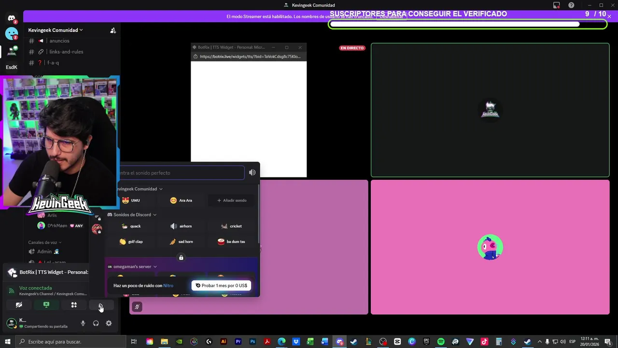Image resolution: width=618 pixels, height=348 pixels.
Task: Click Probar 1 mes por 0 US$
Action: point(221,286)
